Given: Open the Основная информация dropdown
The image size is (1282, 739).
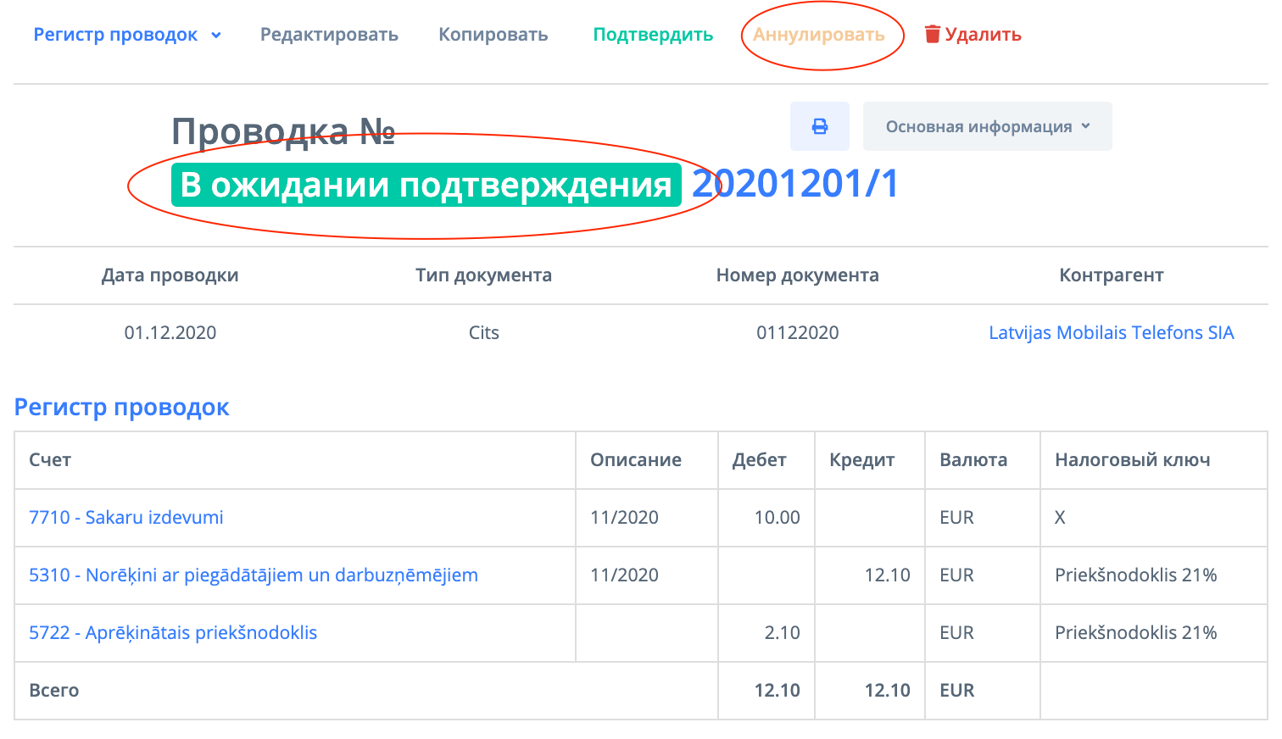Looking at the screenshot, I should click(988, 126).
